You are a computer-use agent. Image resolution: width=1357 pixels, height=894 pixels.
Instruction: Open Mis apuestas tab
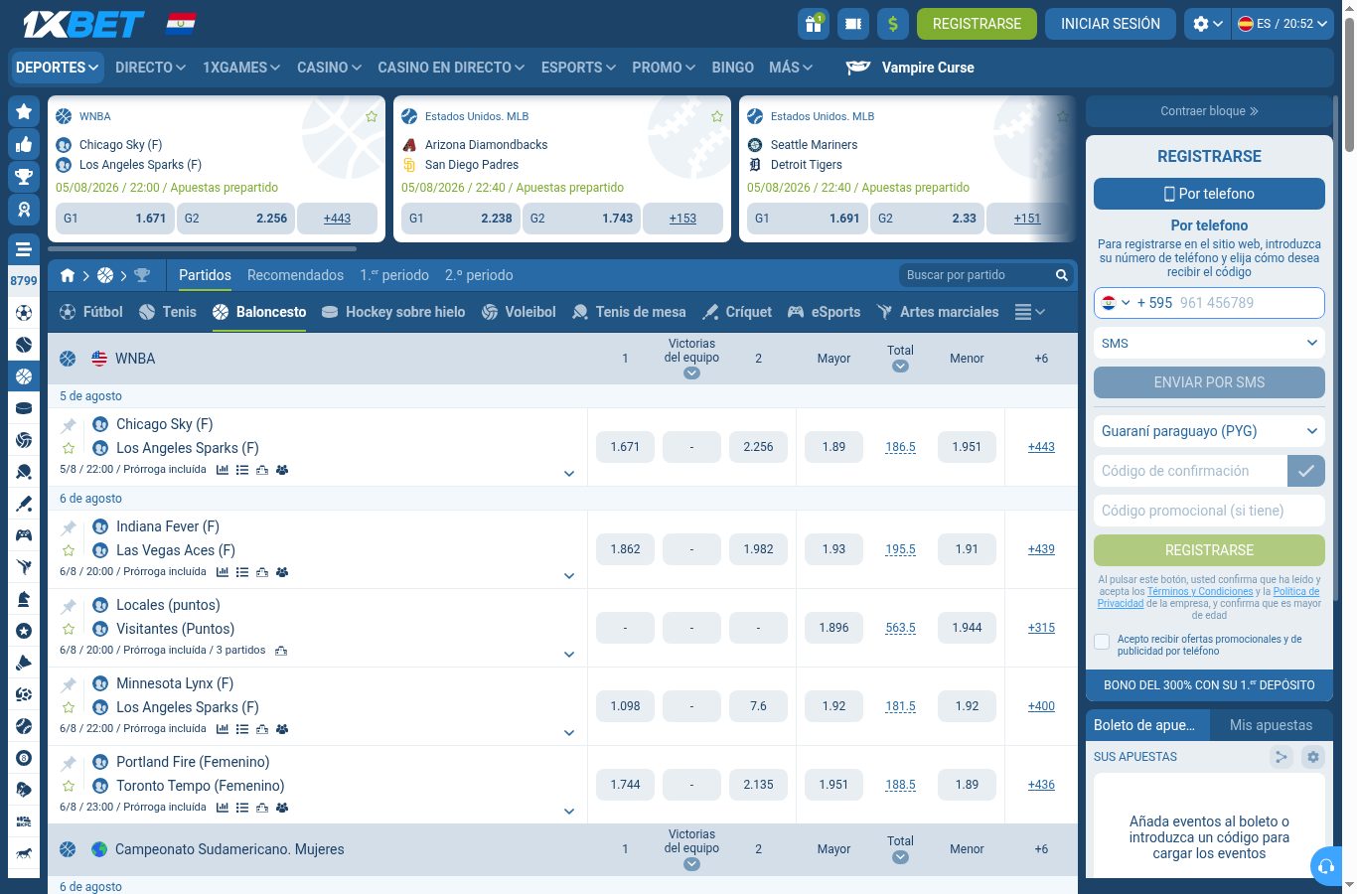click(x=1271, y=725)
